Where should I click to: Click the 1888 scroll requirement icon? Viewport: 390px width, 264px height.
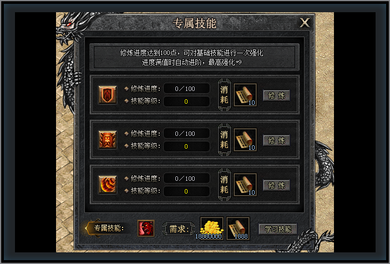[x=238, y=229]
